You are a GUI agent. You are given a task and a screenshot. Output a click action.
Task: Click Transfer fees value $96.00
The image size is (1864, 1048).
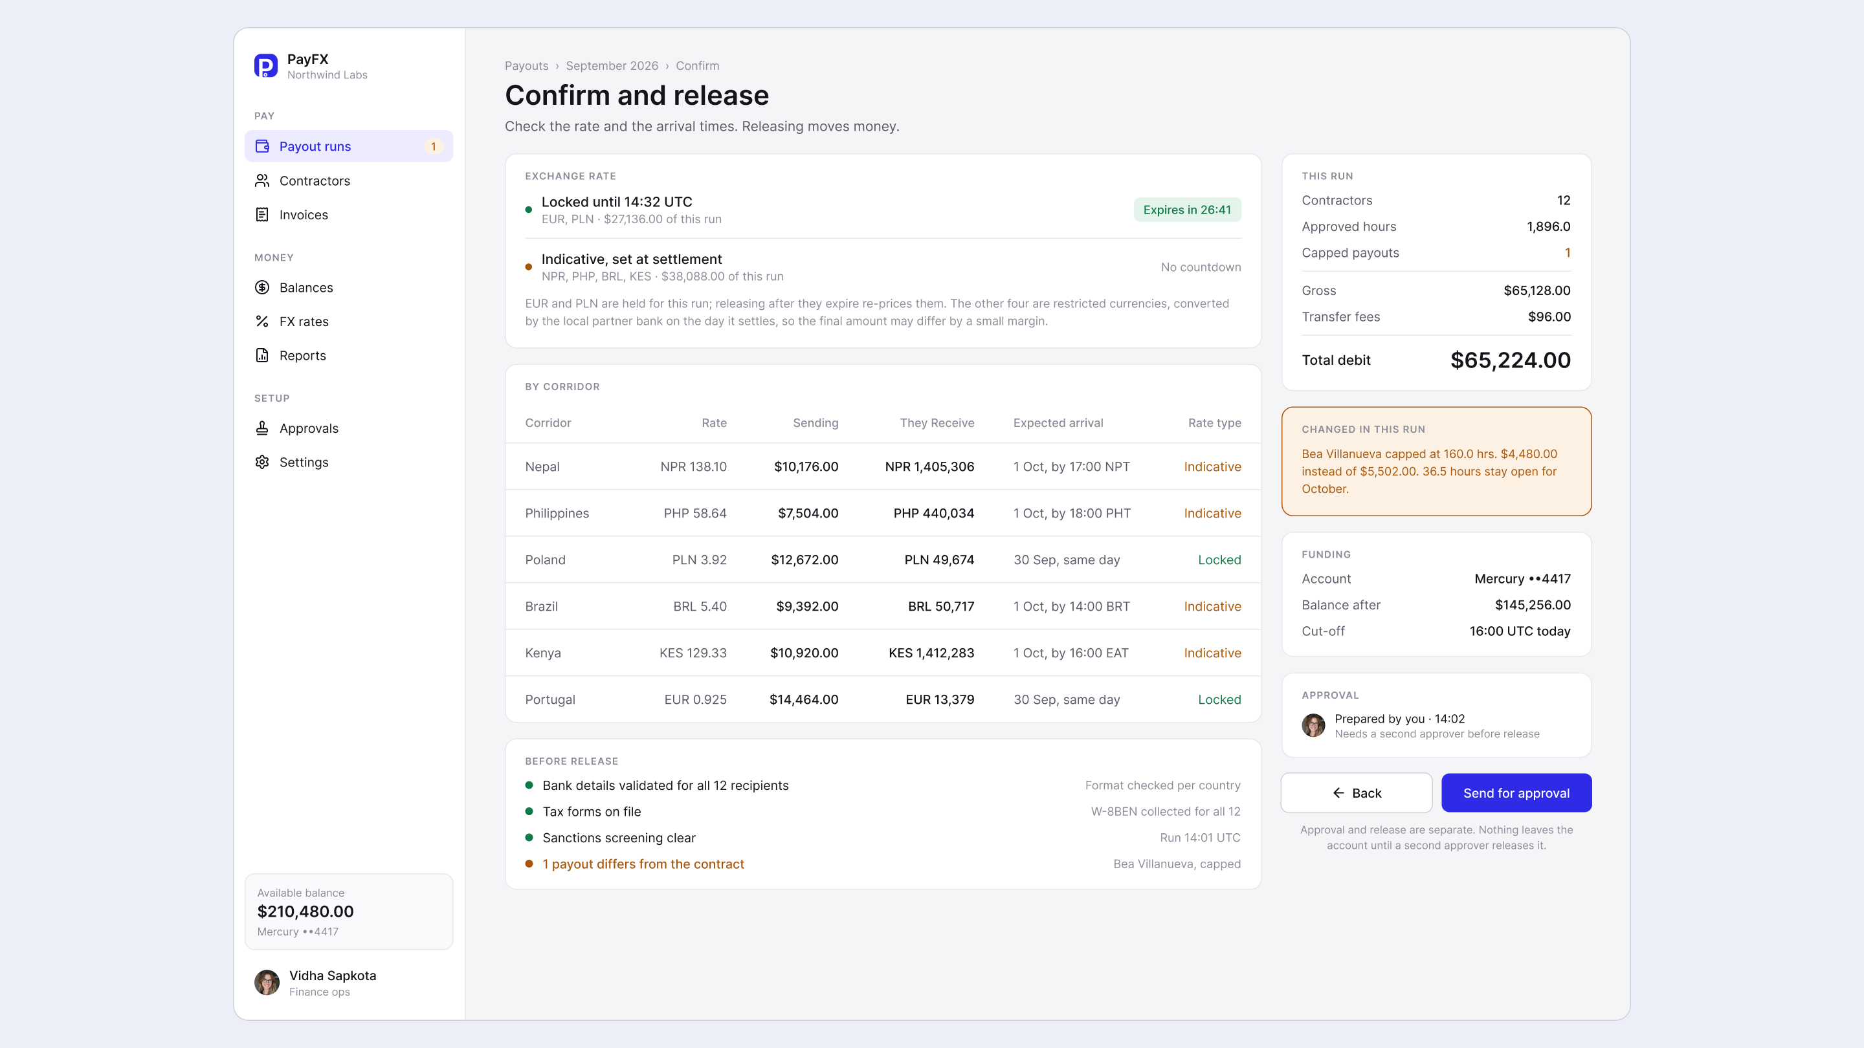(x=1549, y=317)
